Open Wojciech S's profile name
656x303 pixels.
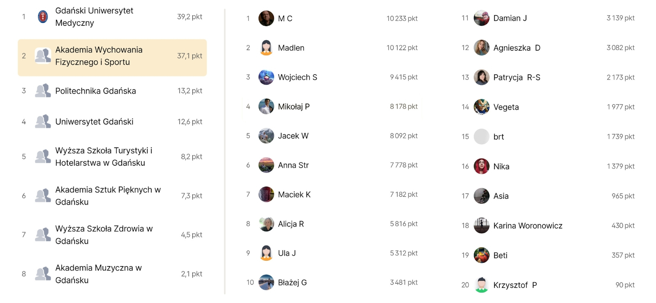[x=297, y=77]
